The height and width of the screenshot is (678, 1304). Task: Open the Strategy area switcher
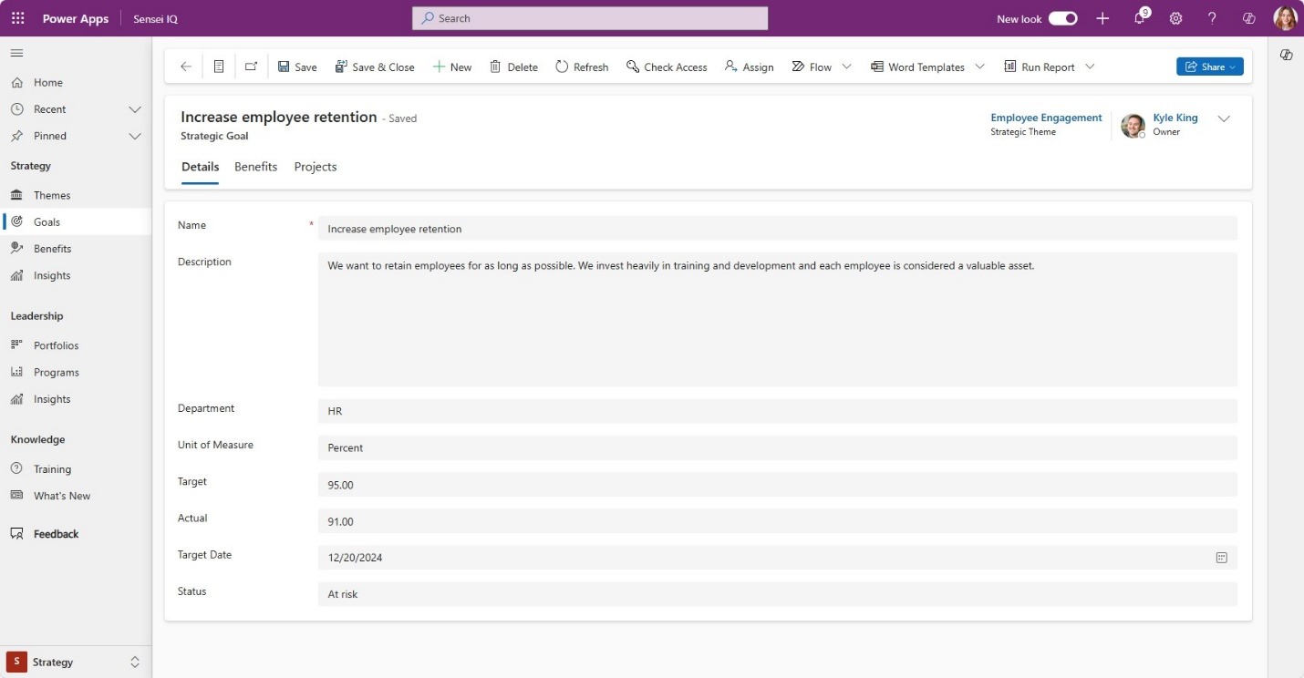[76, 663]
